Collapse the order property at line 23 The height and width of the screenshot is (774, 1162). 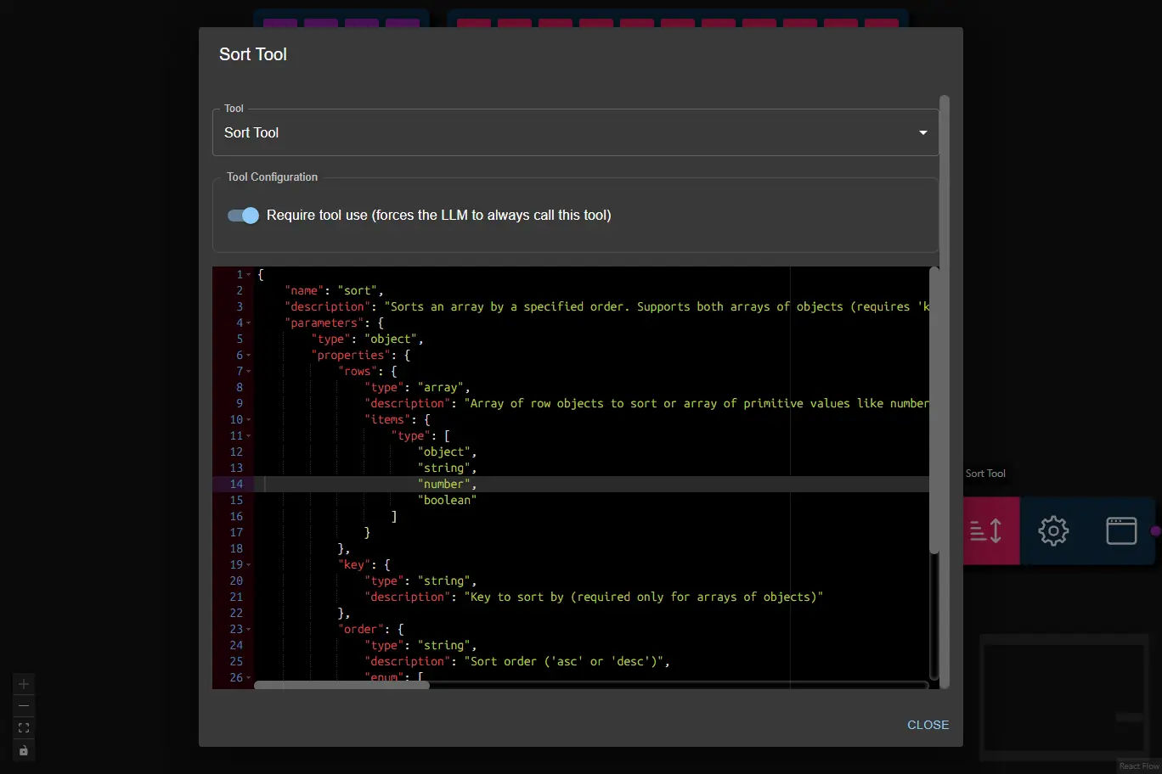(x=249, y=629)
